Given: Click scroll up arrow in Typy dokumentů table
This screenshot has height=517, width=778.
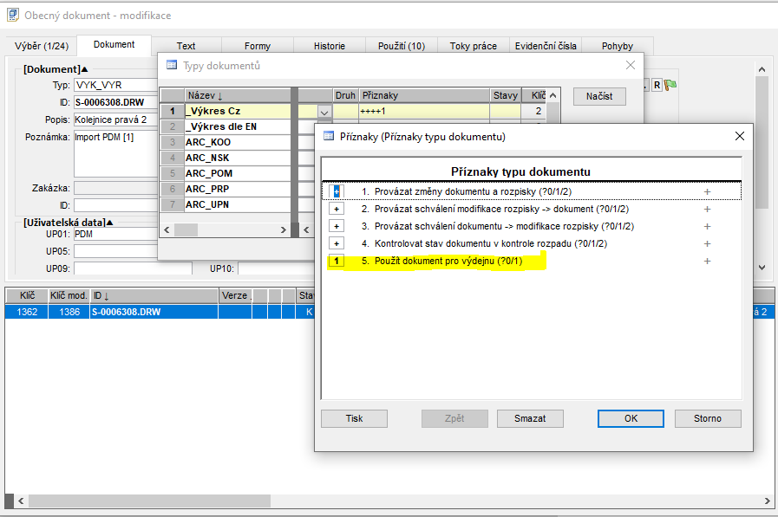Looking at the screenshot, I should [552, 95].
